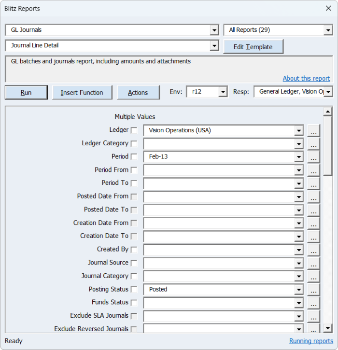The image size is (338, 350).
Task: Open the ellipsis picker for Posting Status
Action: click(313, 290)
